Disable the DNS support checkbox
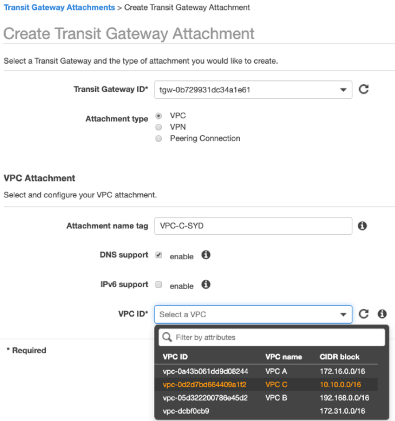The image size is (395, 421). (x=159, y=255)
